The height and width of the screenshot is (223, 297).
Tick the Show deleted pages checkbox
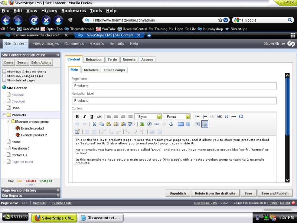coord(4,80)
